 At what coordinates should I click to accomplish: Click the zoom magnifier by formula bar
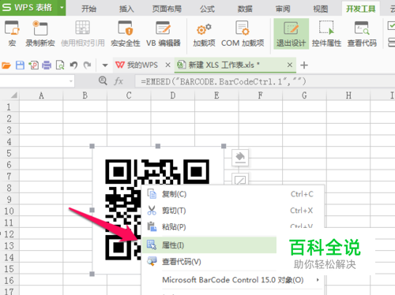[x=103, y=80]
